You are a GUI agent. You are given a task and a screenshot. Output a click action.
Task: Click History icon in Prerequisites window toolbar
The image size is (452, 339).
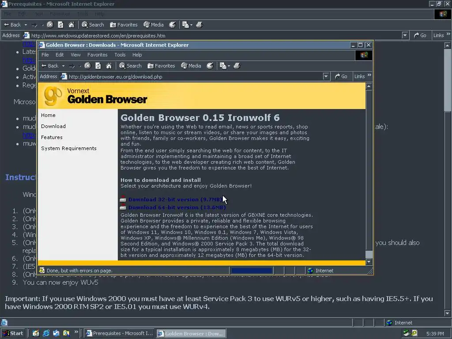coord(173,25)
